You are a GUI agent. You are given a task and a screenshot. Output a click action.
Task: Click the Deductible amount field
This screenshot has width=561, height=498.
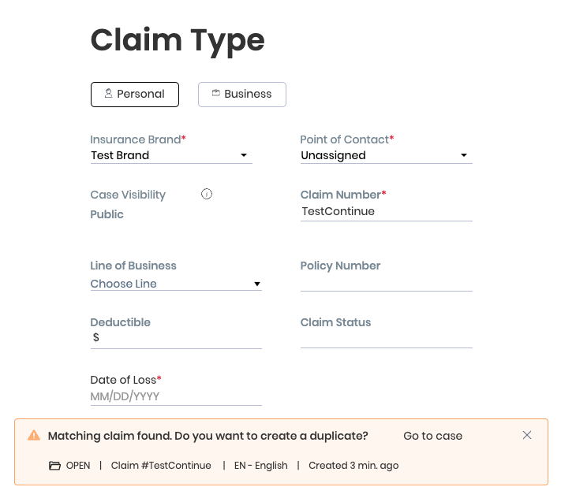(x=180, y=338)
